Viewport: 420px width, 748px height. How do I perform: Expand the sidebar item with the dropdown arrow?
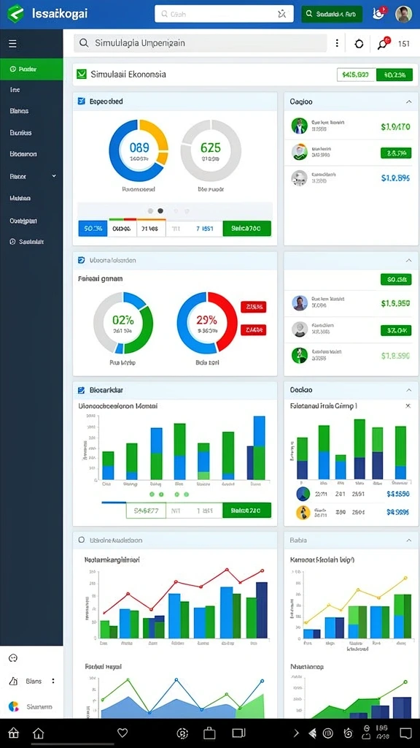(x=31, y=176)
